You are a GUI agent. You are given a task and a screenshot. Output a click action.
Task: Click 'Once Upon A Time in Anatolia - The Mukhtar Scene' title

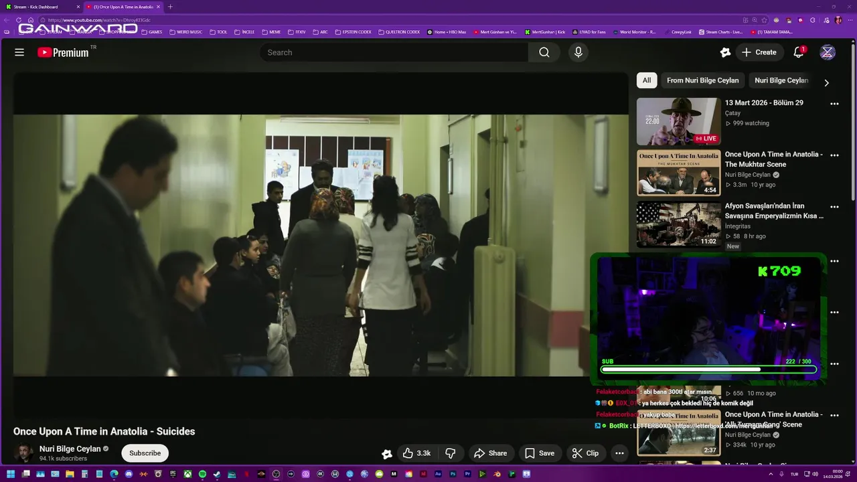[x=774, y=159]
